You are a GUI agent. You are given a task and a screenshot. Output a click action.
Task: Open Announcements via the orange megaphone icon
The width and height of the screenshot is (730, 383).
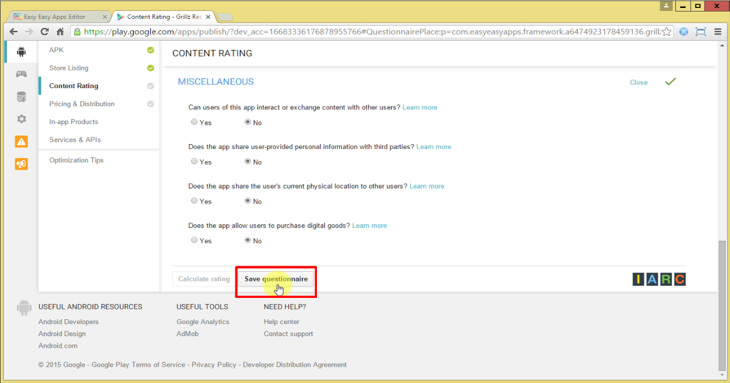(x=21, y=164)
